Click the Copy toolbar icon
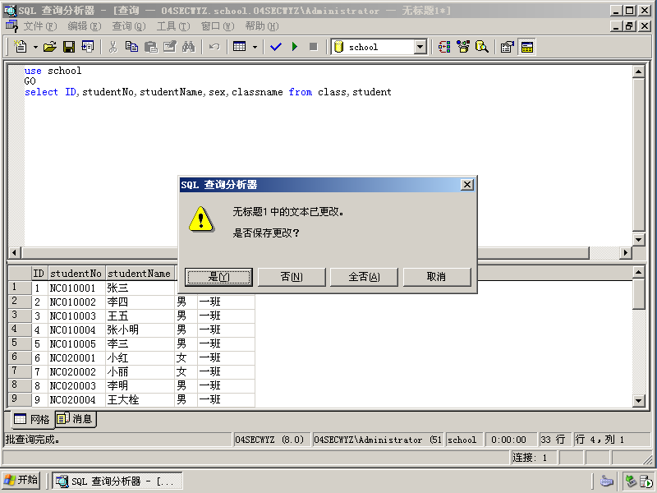The image size is (657, 493). click(131, 47)
